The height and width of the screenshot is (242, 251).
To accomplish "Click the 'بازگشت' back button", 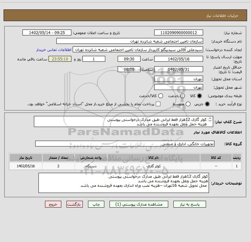I will (75, 204).
